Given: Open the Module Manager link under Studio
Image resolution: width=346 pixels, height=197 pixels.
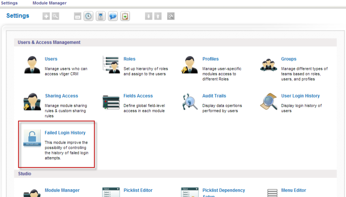Looking at the screenshot, I should coord(62,190).
